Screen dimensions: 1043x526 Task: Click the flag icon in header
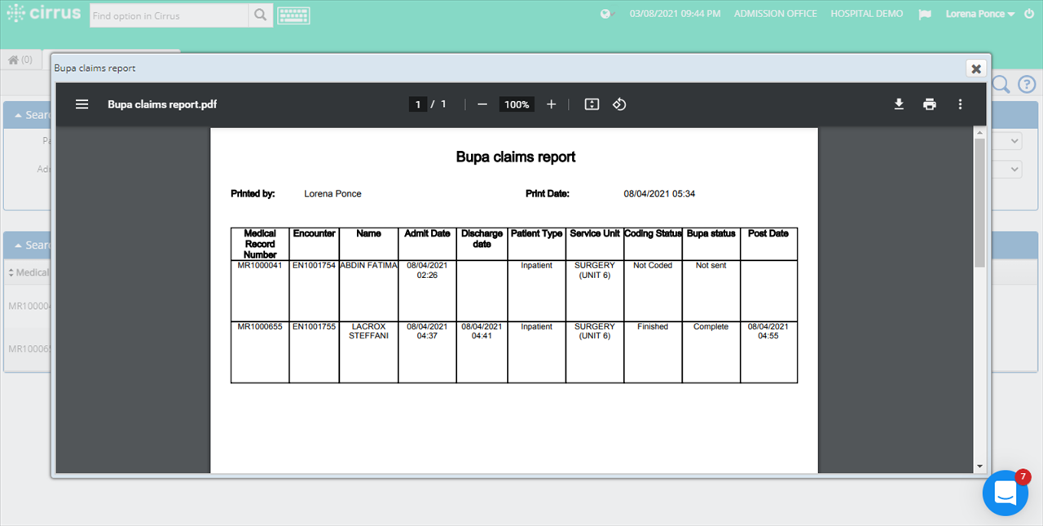point(924,15)
